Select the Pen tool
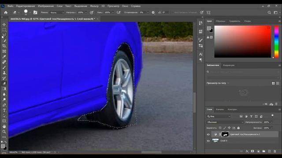Image resolution: width=282 pixels, height=158 pixels. 4,105
